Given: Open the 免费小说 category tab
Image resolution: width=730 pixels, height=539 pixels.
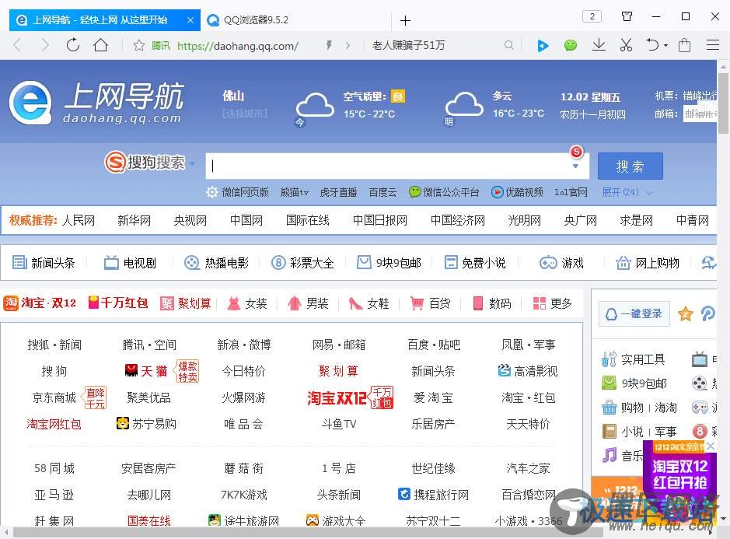Looking at the screenshot, I should pyautogui.click(x=475, y=263).
